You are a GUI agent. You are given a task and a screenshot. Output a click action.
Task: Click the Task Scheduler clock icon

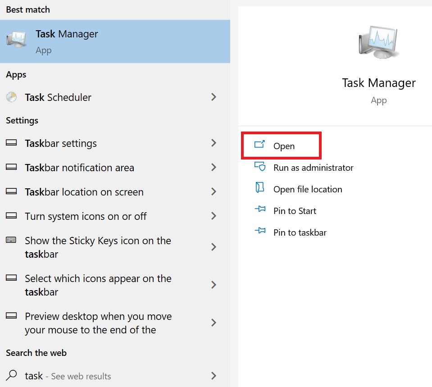coord(11,97)
